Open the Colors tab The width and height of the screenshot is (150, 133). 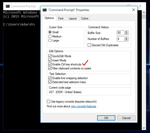pos(84,18)
